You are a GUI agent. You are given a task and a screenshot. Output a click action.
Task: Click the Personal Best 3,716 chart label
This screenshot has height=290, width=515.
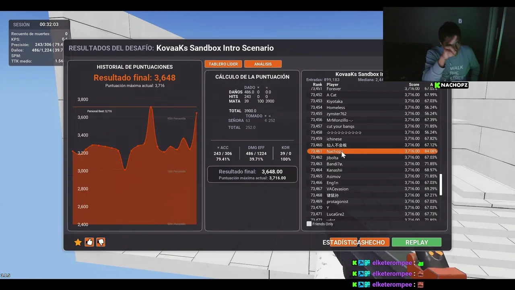pos(99,111)
